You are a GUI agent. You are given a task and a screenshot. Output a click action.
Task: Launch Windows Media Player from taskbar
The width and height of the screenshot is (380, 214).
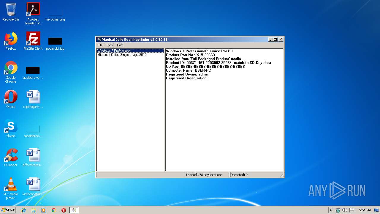(44, 210)
